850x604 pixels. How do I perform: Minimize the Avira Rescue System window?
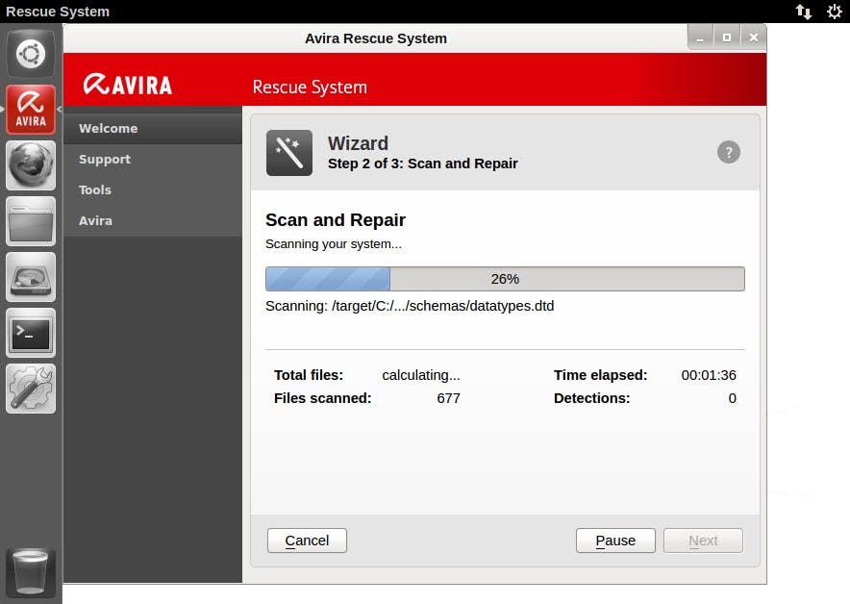pos(700,38)
